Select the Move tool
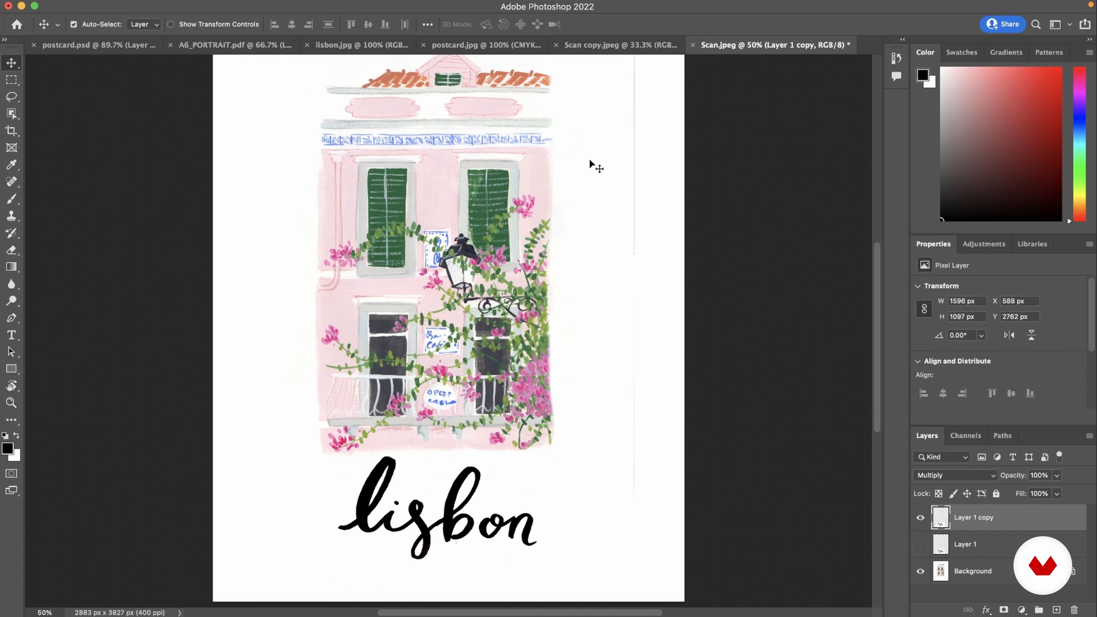This screenshot has height=617, width=1097. coord(11,63)
